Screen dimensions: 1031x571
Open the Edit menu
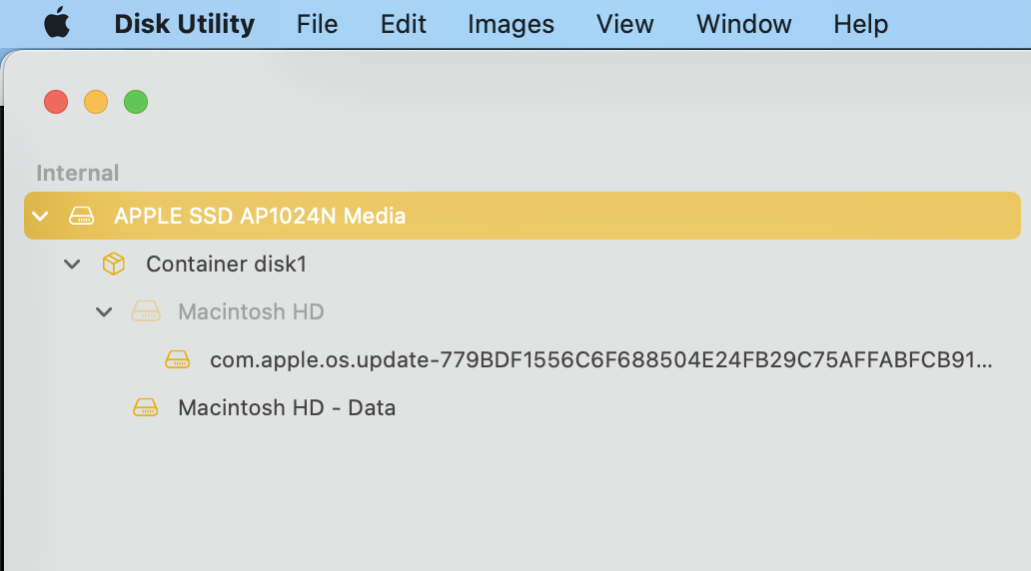pos(404,24)
